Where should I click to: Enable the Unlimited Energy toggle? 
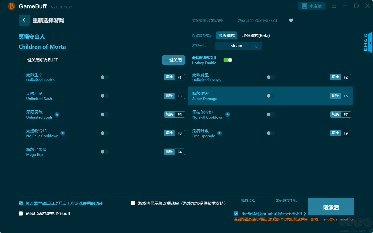coord(271,77)
